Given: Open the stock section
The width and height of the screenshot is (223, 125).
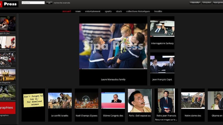Looking at the screenshot, I should 119,11.
